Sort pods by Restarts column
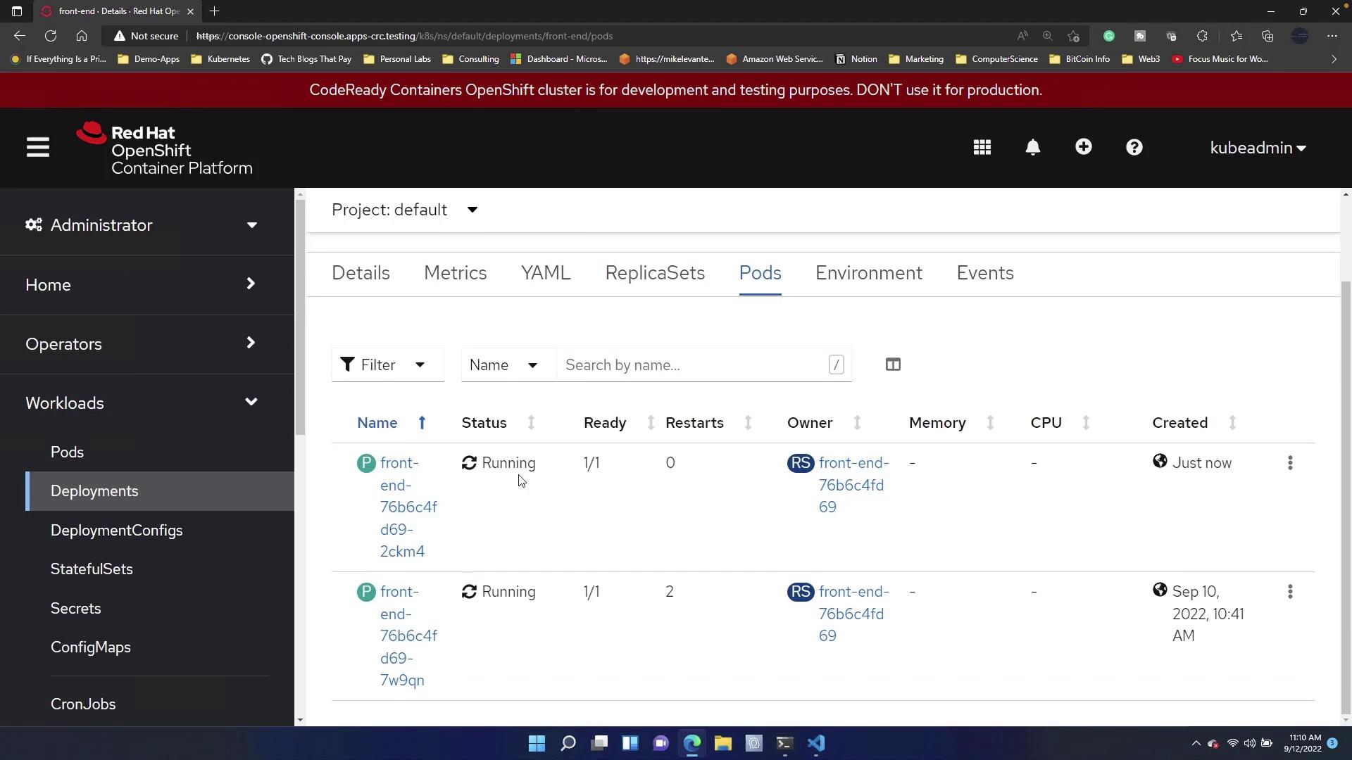This screenshot has height=760, width=1352. point(694,423)
